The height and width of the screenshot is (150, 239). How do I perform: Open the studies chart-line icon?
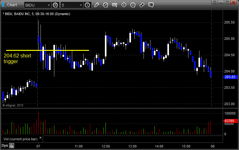(106, 5)
